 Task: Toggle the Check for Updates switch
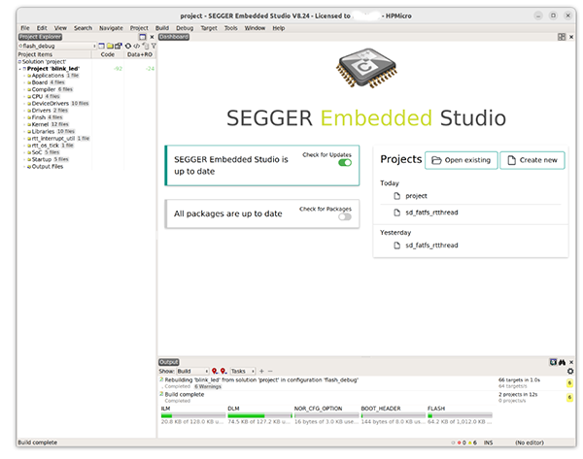pyautogui.click(x=344, y=163)
